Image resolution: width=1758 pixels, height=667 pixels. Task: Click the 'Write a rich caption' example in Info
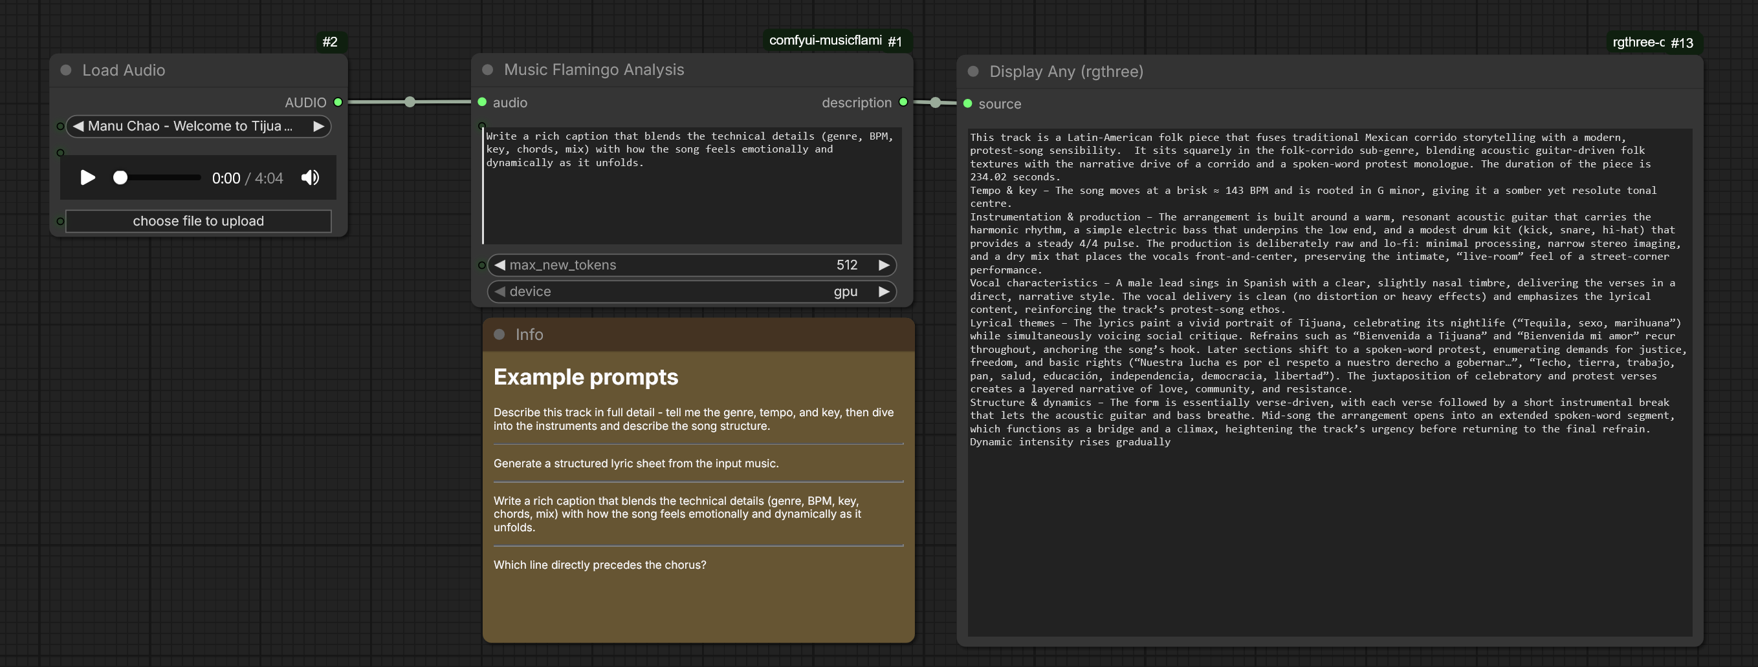point(677,514)
